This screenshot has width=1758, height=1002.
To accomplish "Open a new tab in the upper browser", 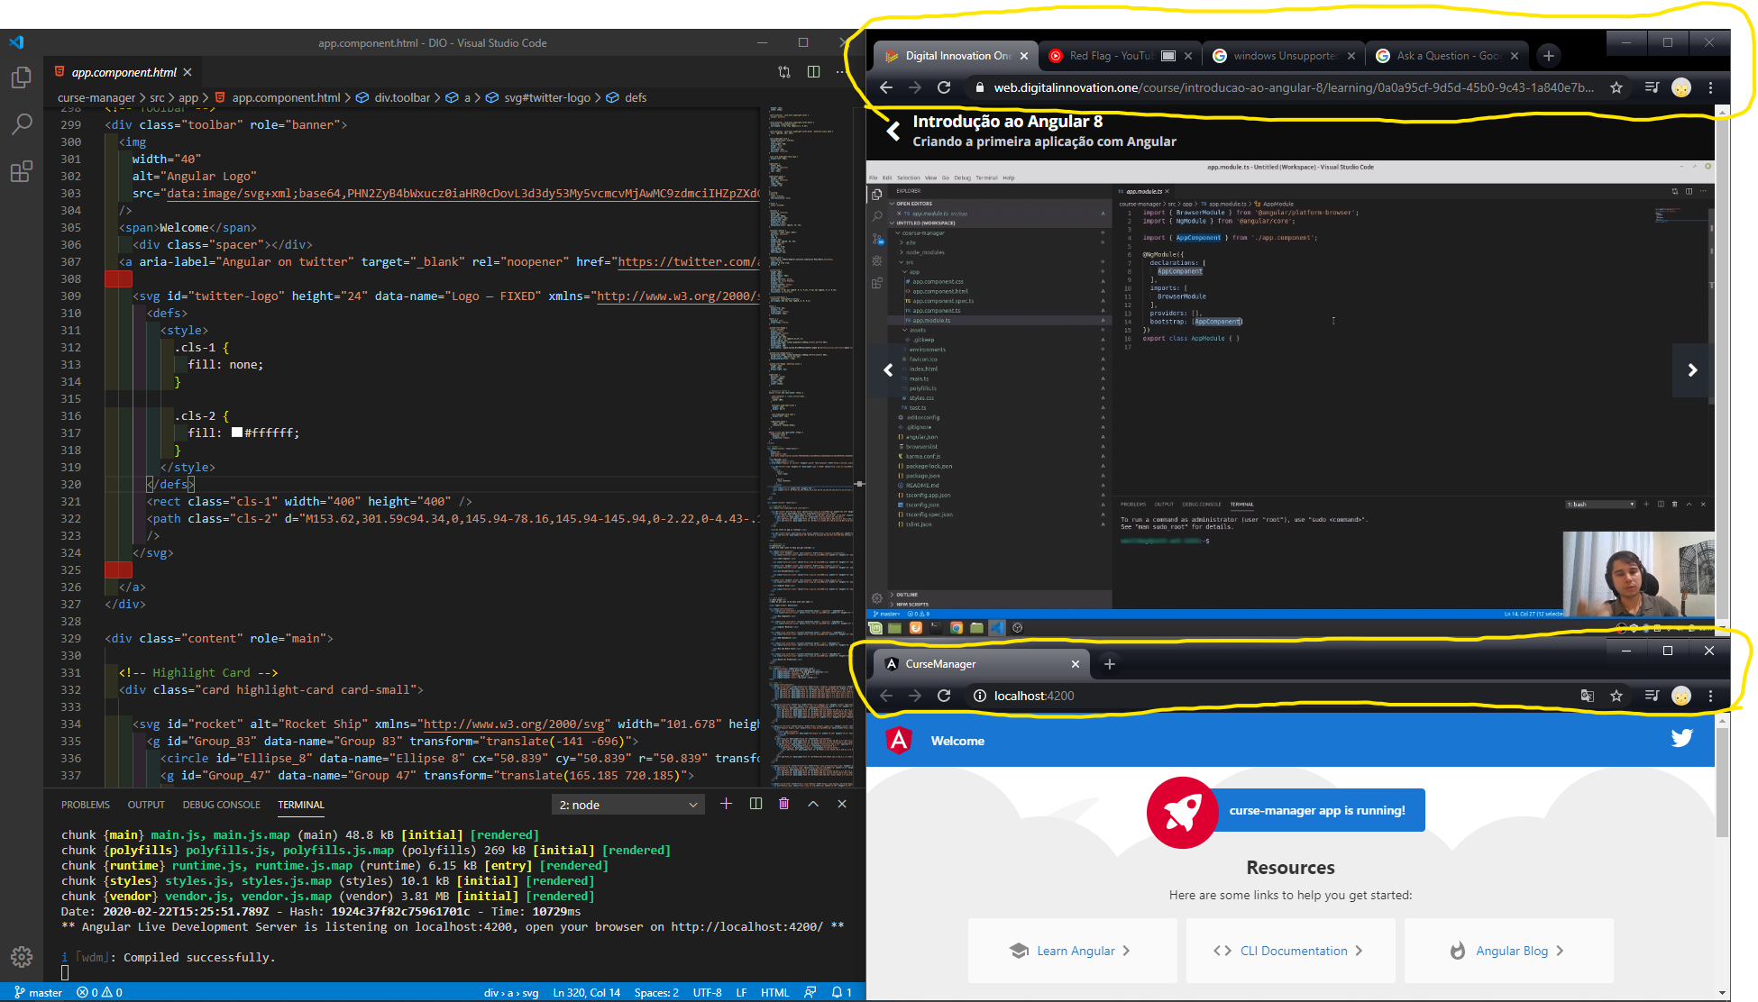I will [1549, 56].
